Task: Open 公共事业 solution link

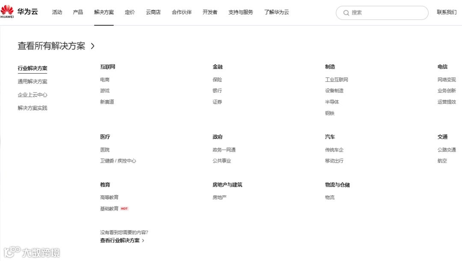Action: [x=222, y=160]
